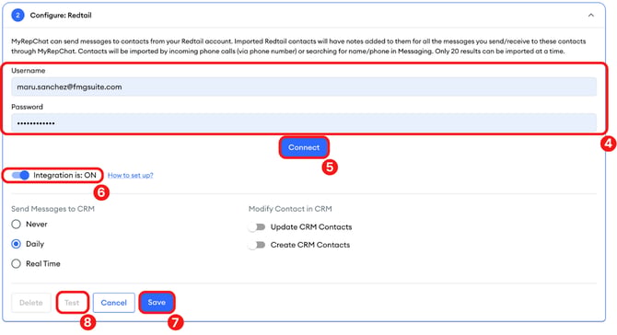Select the Real Time radio option
617x335 pixels.
[17, 263]
